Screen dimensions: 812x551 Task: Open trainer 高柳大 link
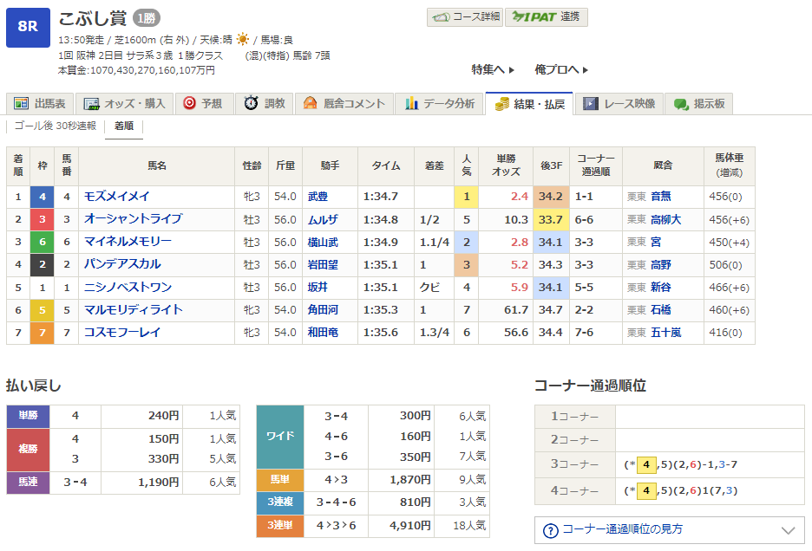click(665, 220)
